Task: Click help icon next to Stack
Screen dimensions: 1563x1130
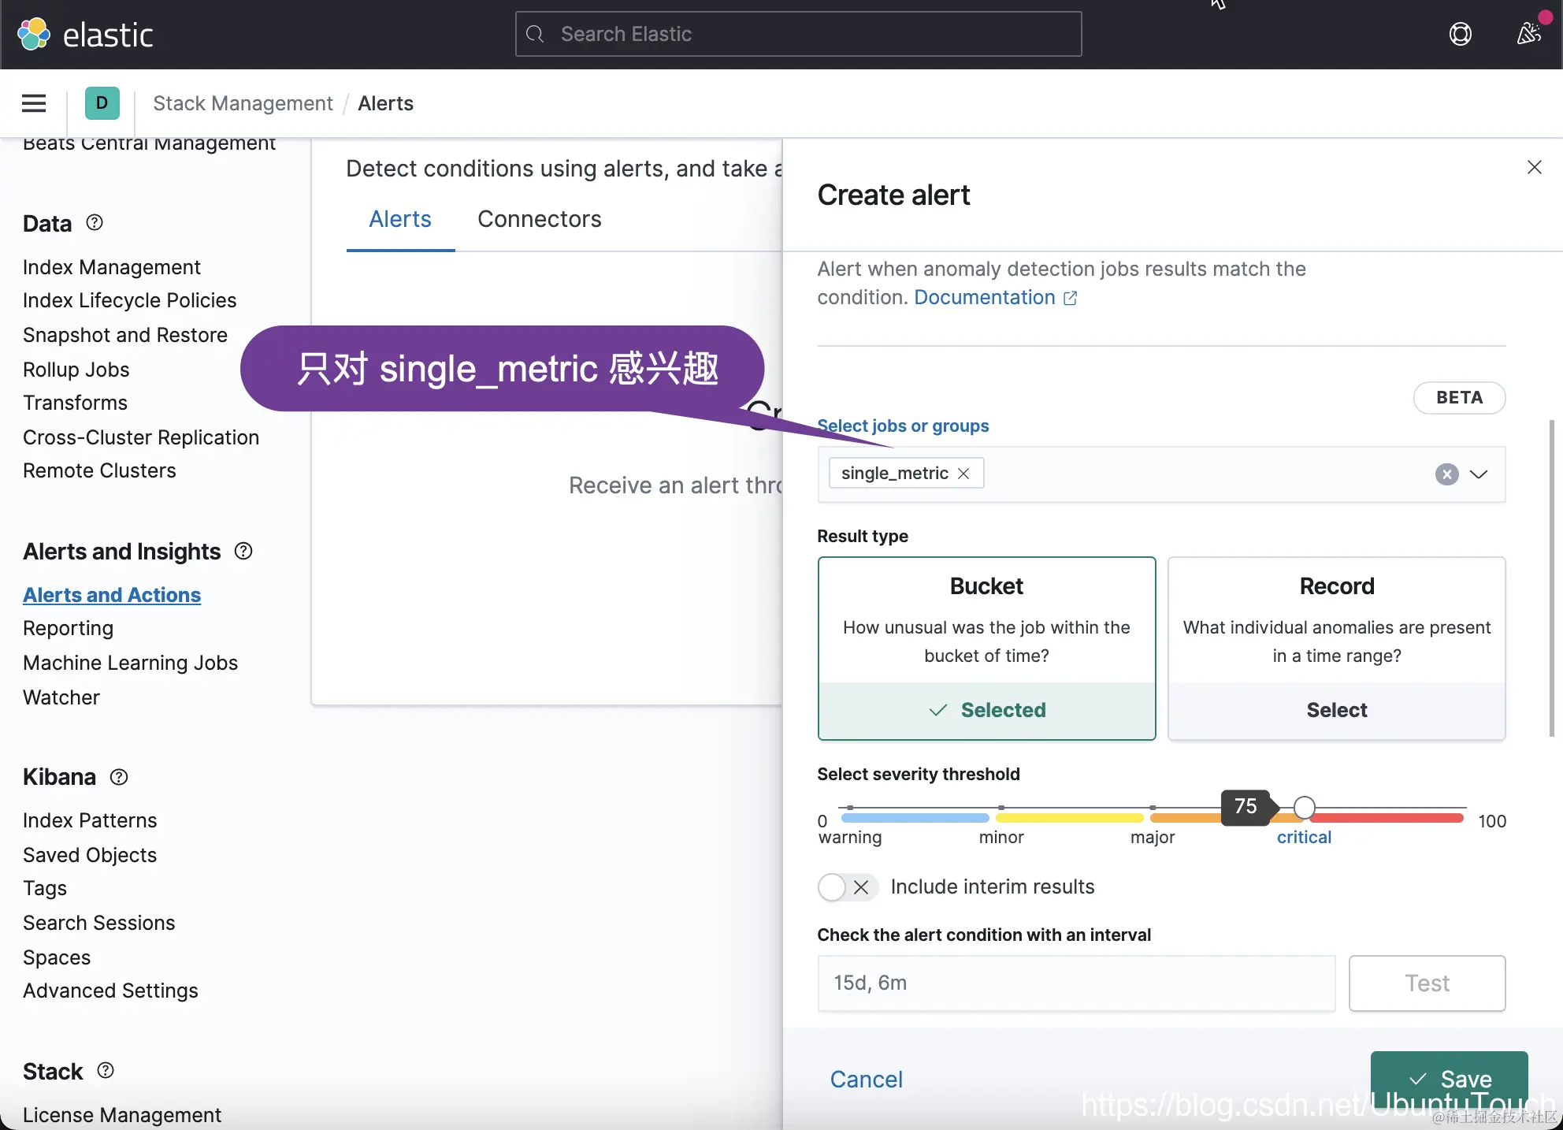Action: [x=106, y=1070]
